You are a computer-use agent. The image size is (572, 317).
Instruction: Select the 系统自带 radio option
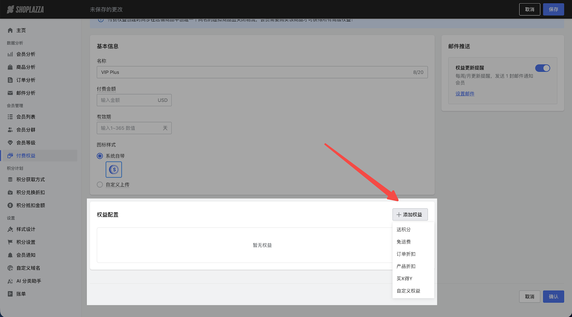[100, 156]
